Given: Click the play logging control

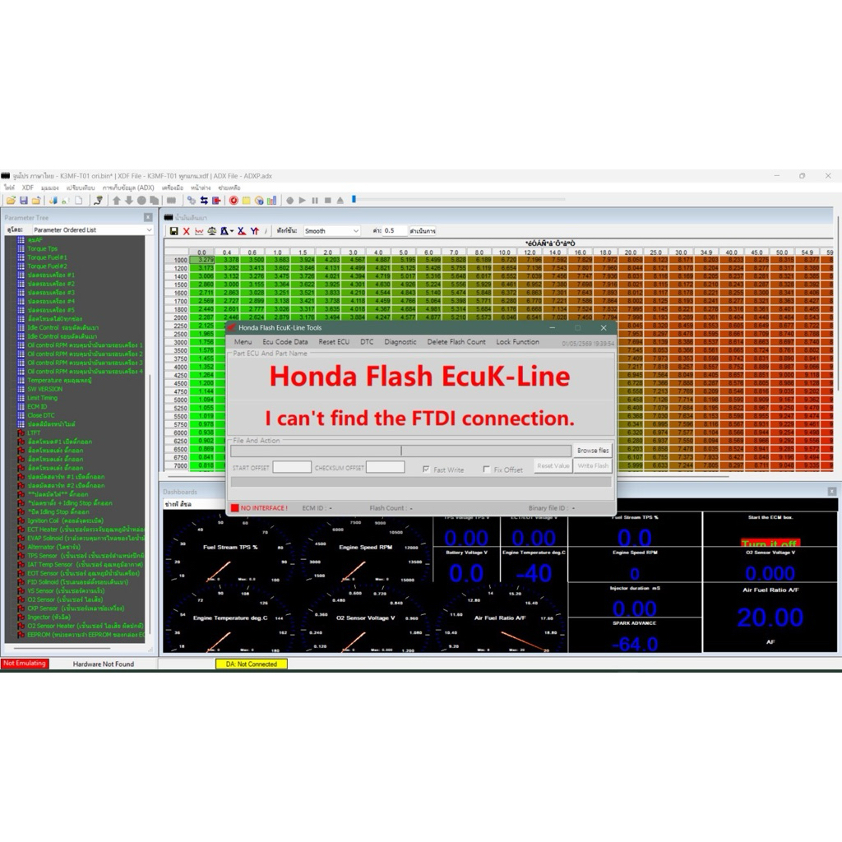Looking at the screenshot, I should point(303,201).
